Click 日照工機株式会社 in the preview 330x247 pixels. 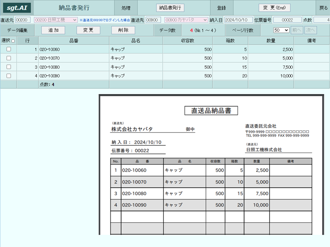[264, 149]
